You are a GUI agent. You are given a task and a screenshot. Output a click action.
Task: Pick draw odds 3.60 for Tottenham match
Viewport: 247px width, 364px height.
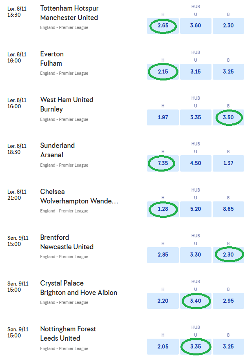[196, 26]
